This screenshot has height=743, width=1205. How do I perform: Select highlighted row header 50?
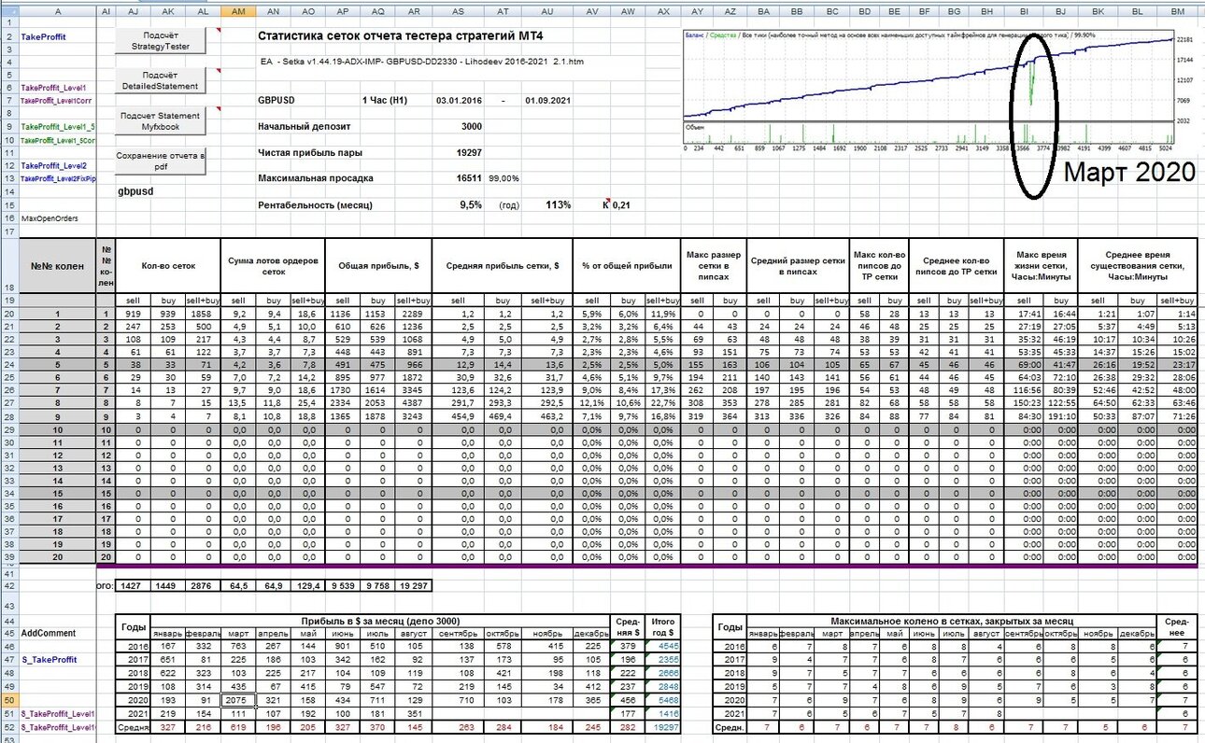tap(9, 699)
